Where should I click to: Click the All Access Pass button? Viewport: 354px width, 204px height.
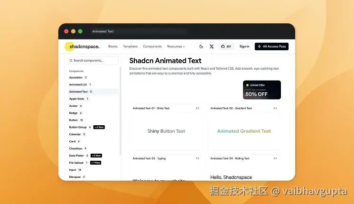(271, 46)
